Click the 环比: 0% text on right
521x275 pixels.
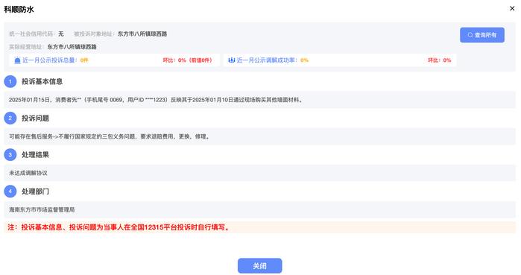[x=439, y=60]
